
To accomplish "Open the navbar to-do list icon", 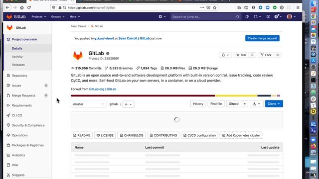I will coord(268,16).
